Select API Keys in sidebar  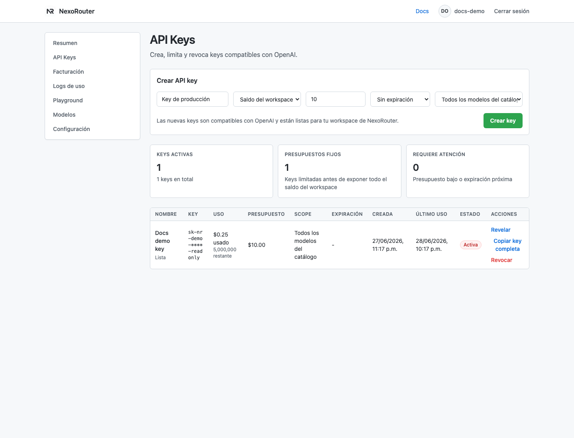point(92,57)
